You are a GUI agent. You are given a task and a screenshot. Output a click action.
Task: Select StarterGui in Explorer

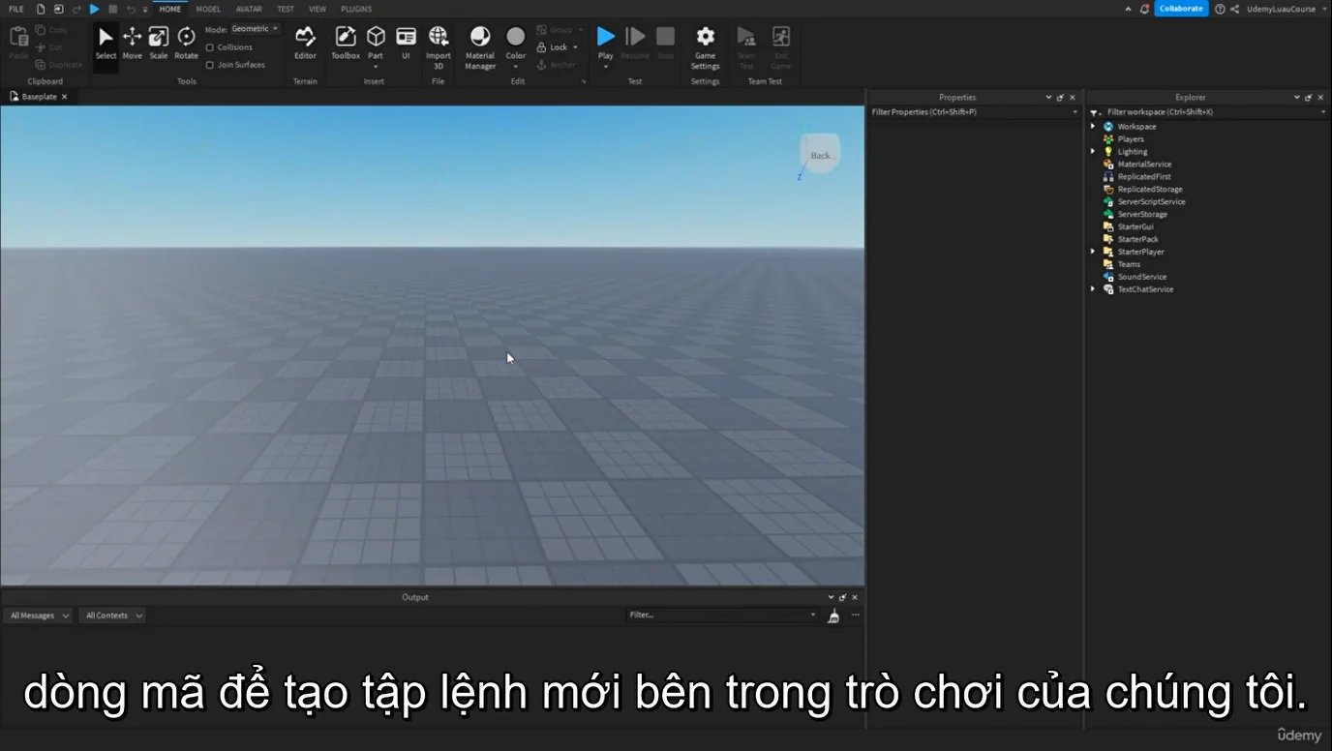tap(1135, 227)
